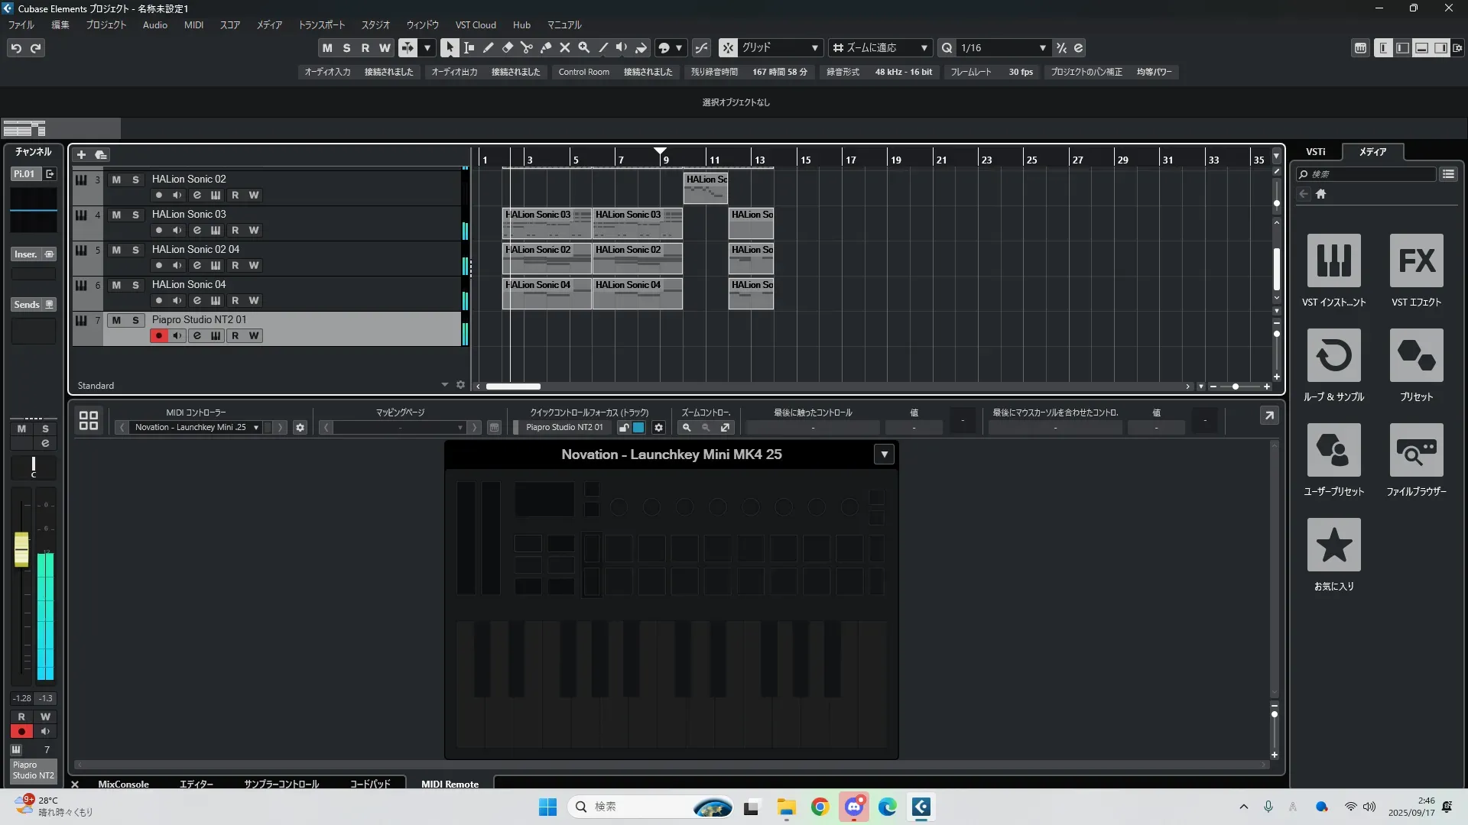Image resolution: width=1468 pixels, height=825 pixels.
Task: Click the Add Track plus icon
Action: (81, 154)
